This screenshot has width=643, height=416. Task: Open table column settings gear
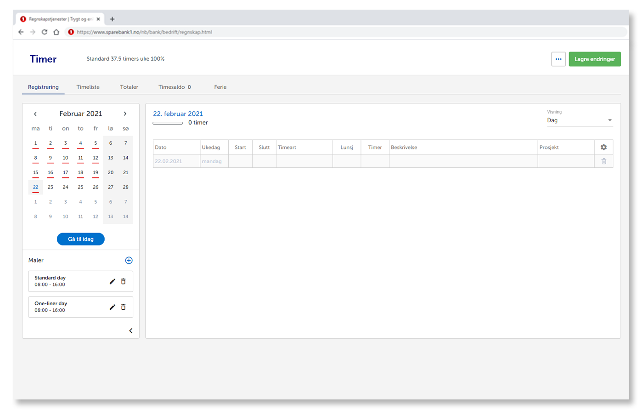pyautogui.click(x=604, y=148)
